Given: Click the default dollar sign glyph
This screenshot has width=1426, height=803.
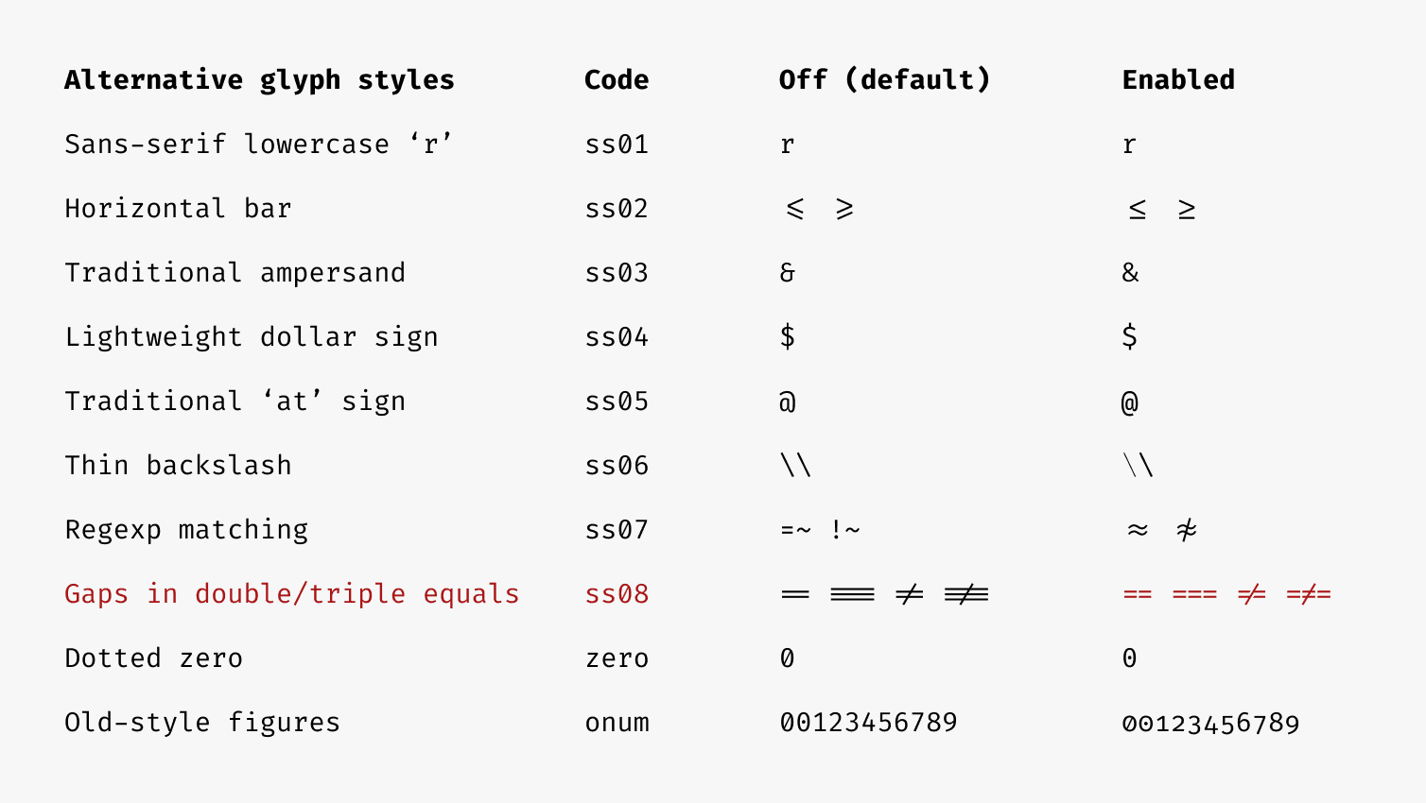Looking at the screenshot, I should point(788,337).
